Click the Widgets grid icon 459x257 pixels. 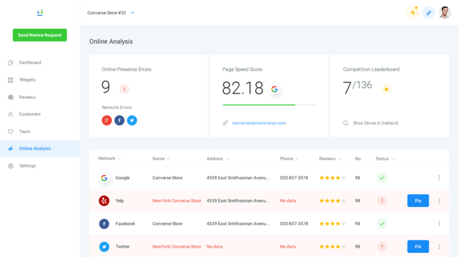[10, 80]
